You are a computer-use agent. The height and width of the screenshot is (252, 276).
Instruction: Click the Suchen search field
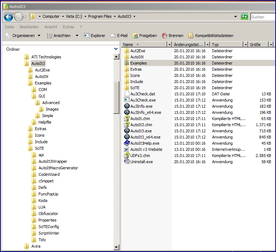[262, 17]
